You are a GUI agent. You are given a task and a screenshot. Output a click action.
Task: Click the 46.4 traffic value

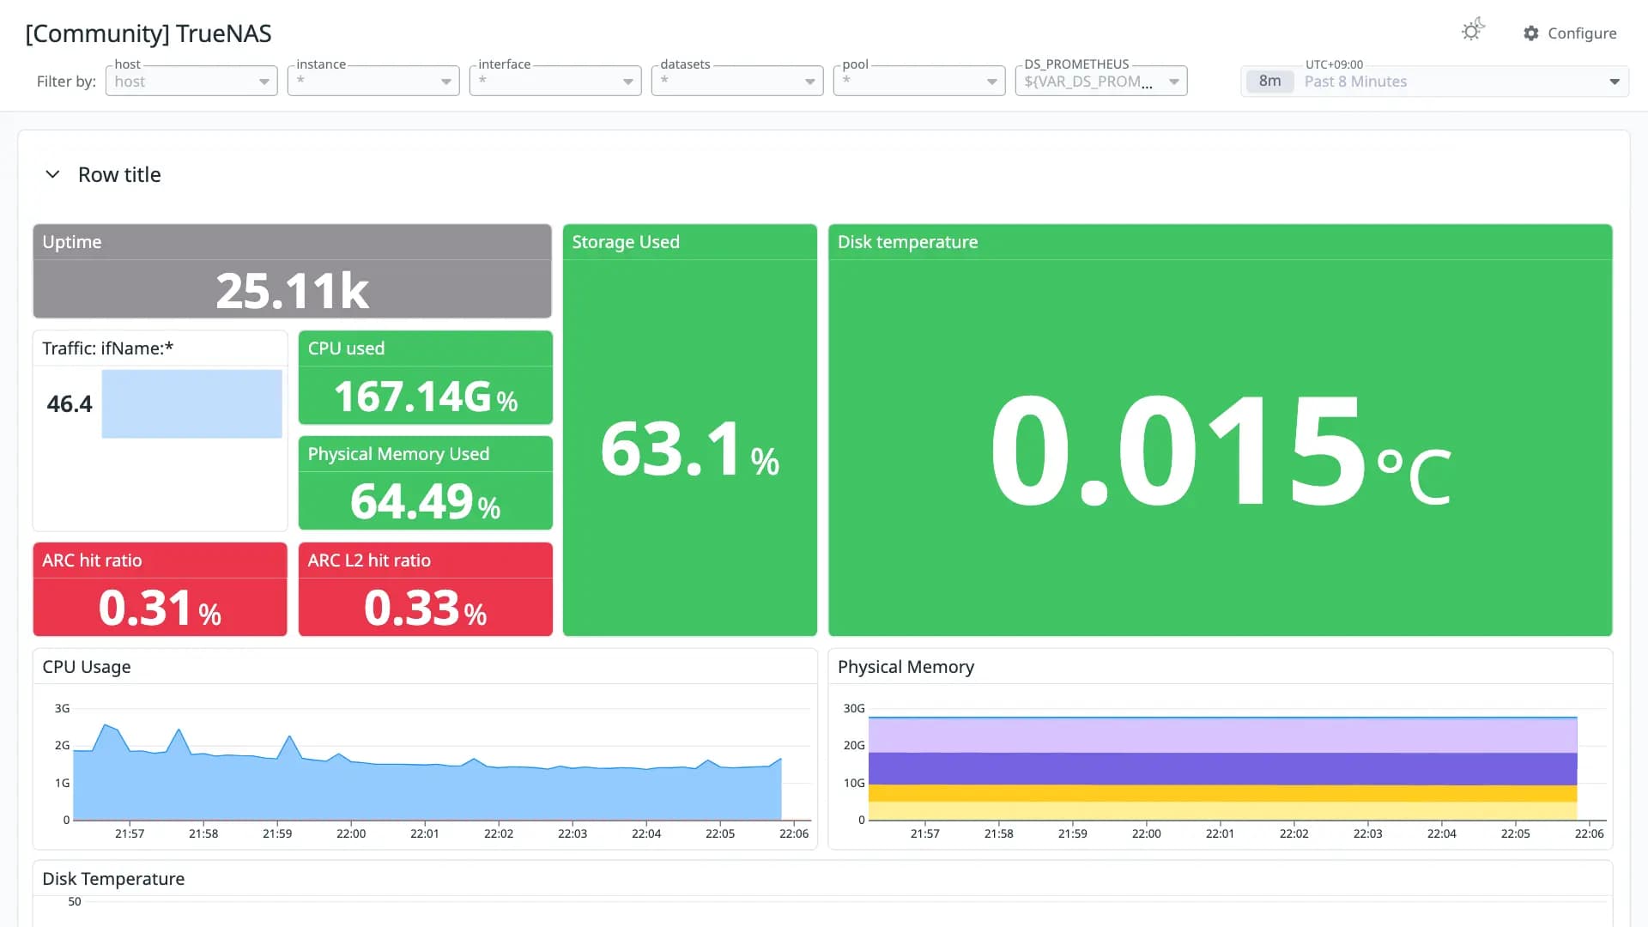(70, 404)
